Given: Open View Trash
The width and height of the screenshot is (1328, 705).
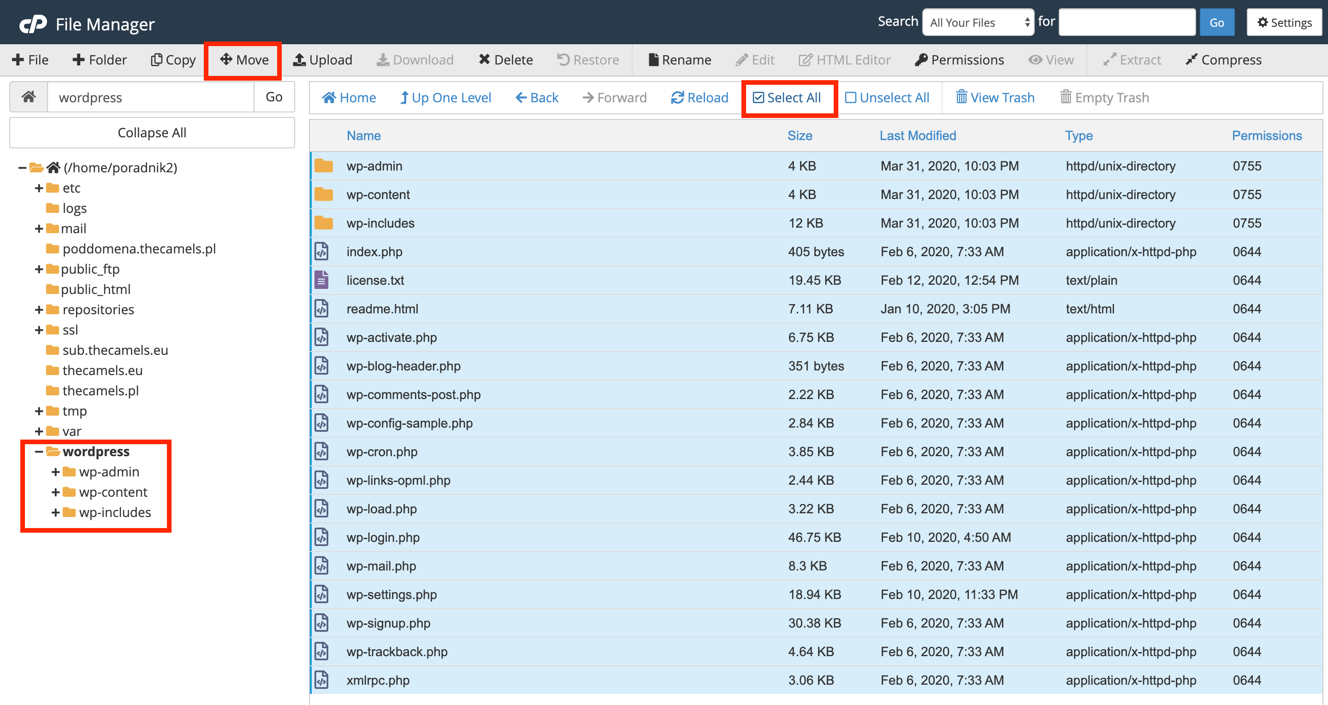Looking at the screenshot, I should [995, 97].
